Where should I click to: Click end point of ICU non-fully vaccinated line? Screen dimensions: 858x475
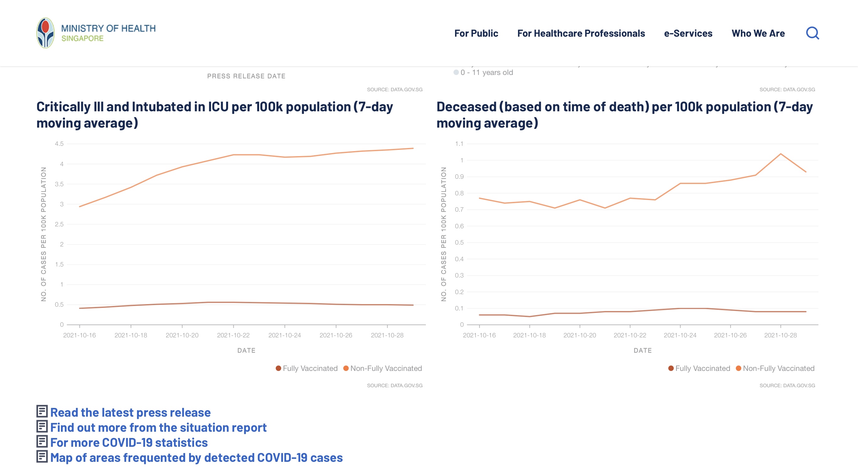pyautogui.click(x=413, y=148)
